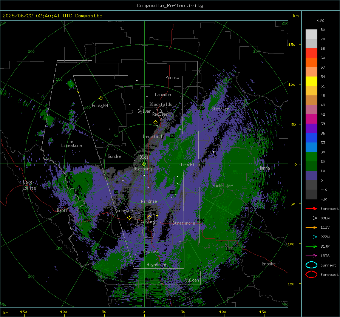
Task: Click the 80 dBZ light gray swatch
Action: point(311,34)
